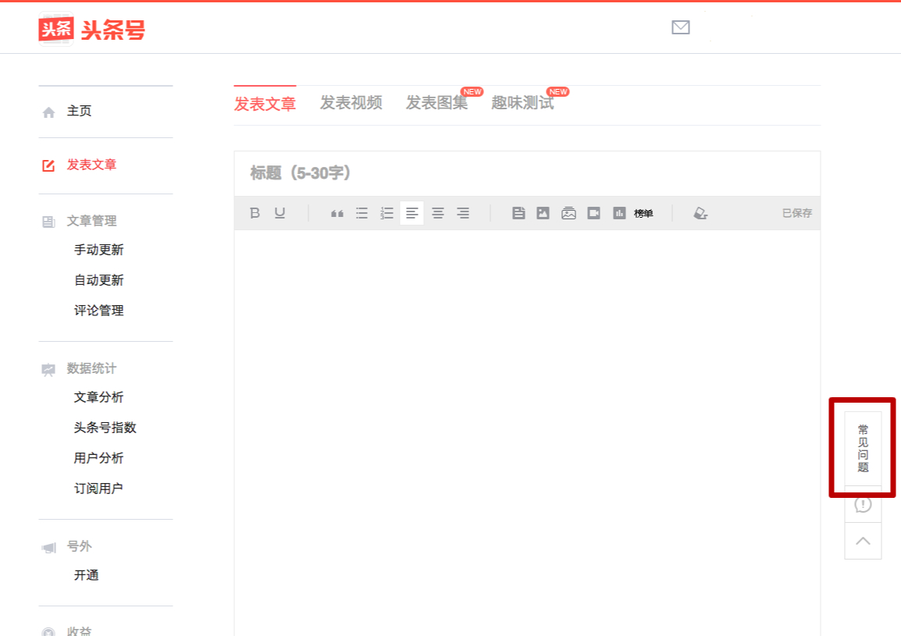Switch to the 发表图集 tab
This screenshot has height=636, width=901.
[436, 103]
